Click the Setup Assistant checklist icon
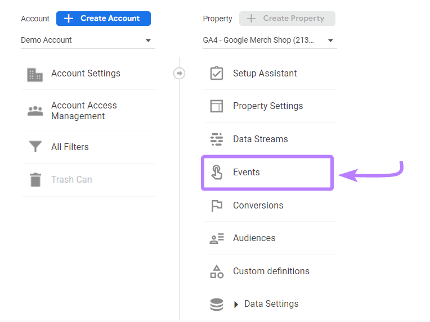Image resolution: width=430 pixels, height=322 pixels. point(216,74)
